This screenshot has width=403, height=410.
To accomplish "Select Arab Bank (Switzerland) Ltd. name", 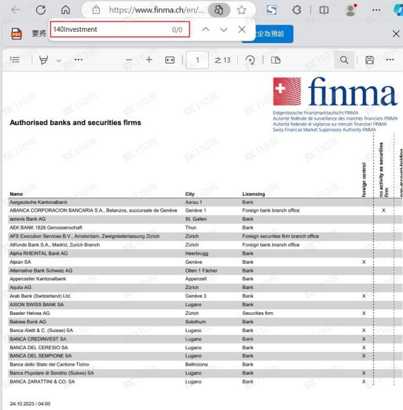I will click(x=40, y=296).
